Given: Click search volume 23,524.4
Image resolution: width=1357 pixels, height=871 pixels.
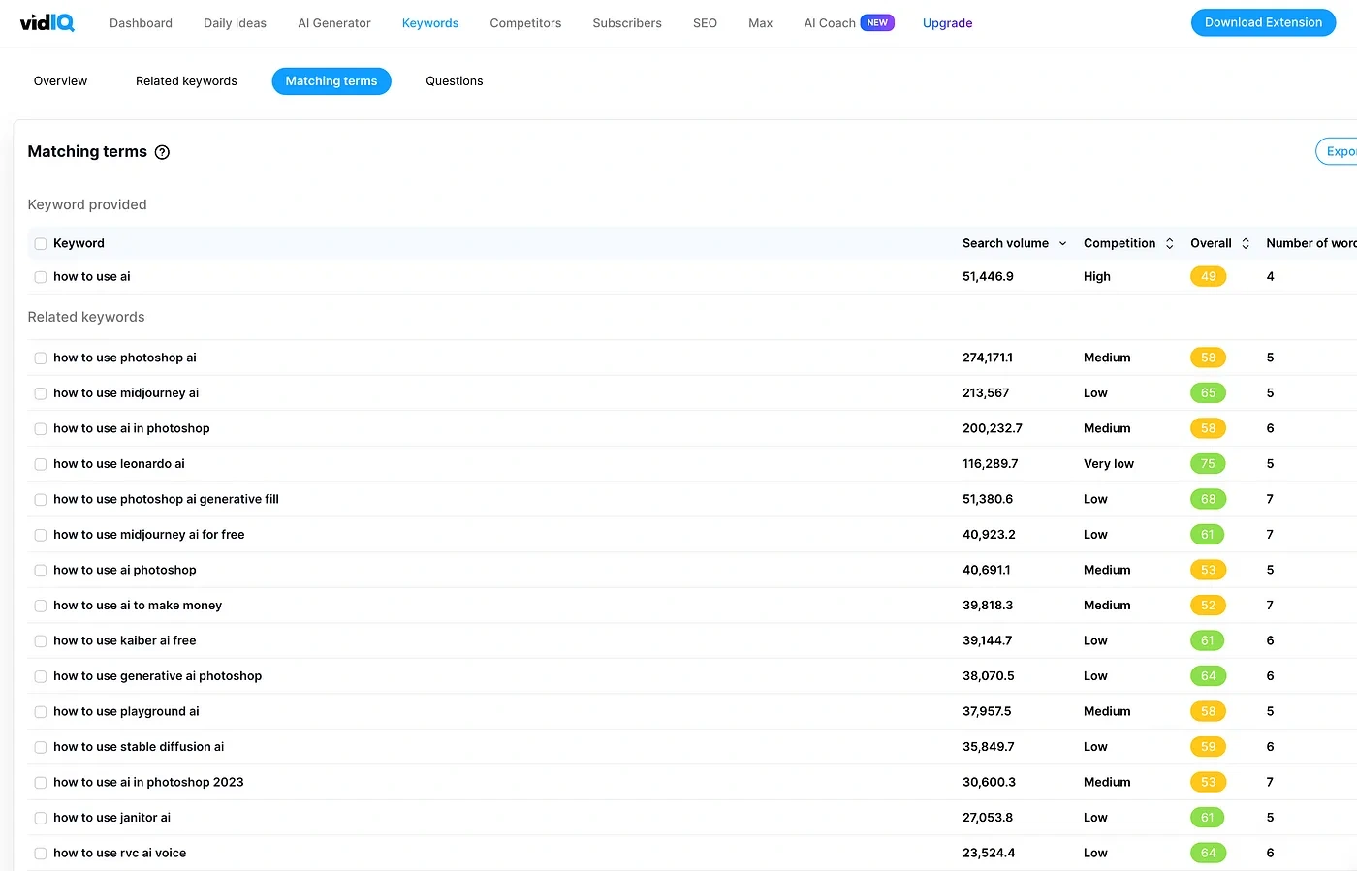Looking at the screenshot, I should pos(989,853).
